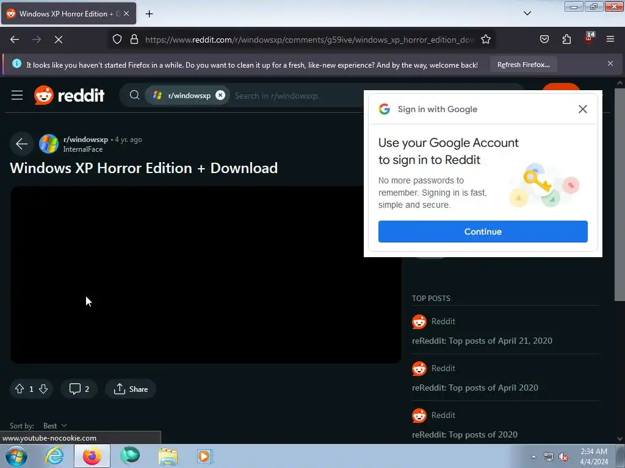
Task: Click the muted volume tray icon
Action: click(x=563, y=457)
